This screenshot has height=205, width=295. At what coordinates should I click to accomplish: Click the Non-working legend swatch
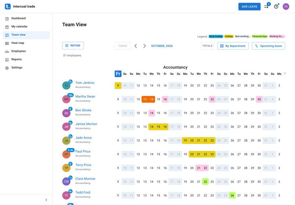click(x=243, y=36)
